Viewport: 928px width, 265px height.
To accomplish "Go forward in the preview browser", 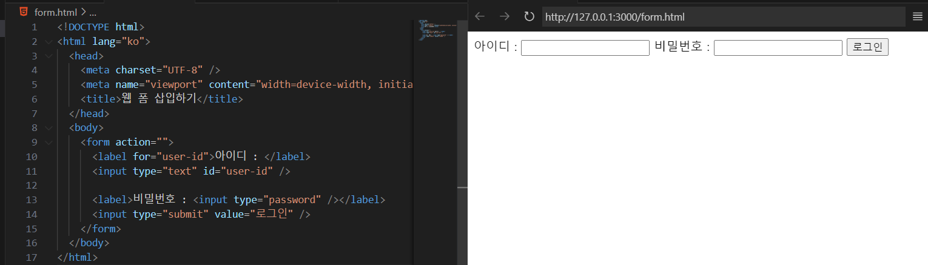I will tap(504, 16).
